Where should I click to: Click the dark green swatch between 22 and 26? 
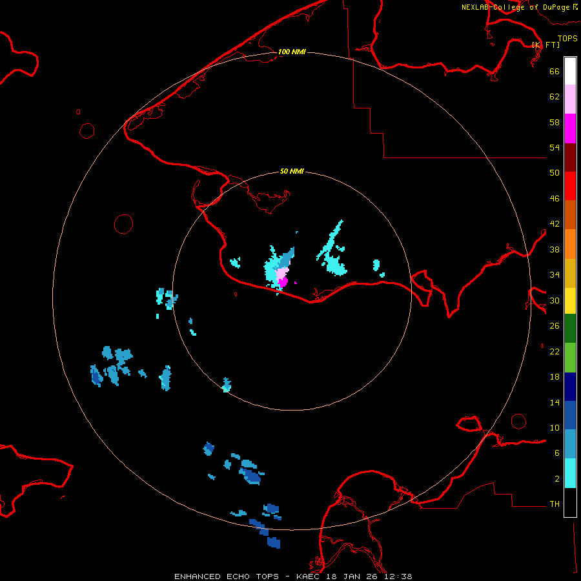pos(570,329)
